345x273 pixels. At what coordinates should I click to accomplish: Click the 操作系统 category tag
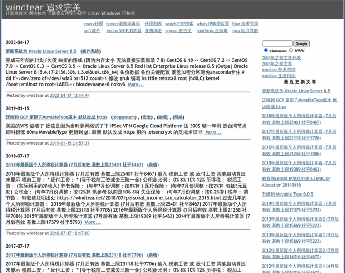tap(91, 51)
